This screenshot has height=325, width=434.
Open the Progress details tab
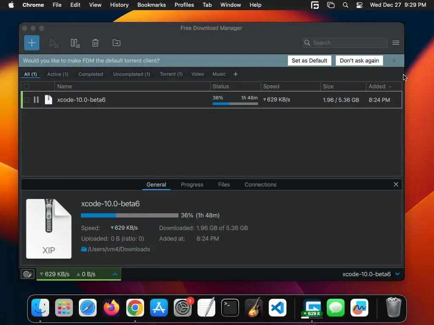tap(192, 185)
